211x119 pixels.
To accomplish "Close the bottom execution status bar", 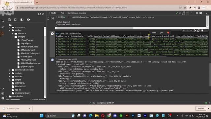I will click(x=209, y=103).
